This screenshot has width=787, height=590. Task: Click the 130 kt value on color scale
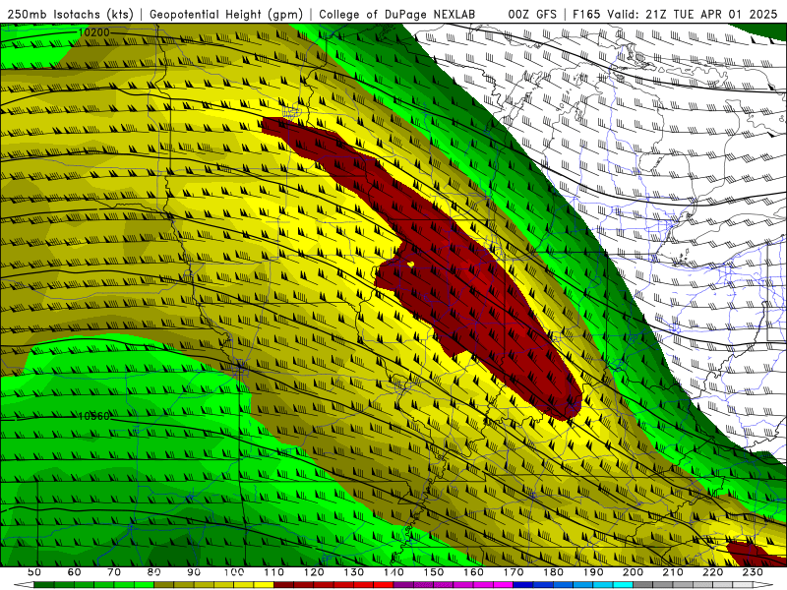(x=354, y=572)
